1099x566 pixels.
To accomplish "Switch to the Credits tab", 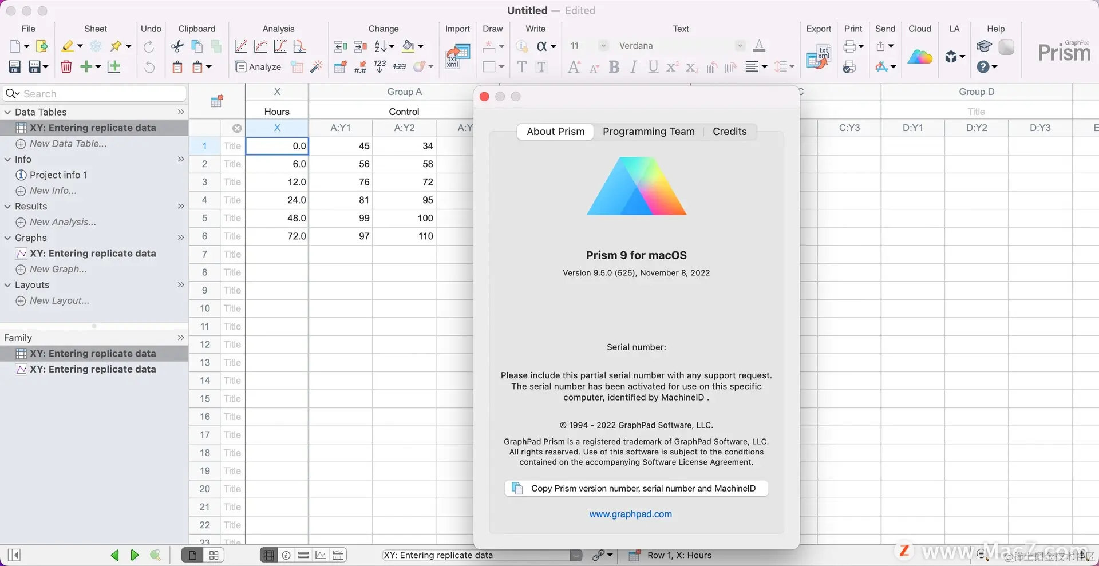I will [x=730, y=132].
